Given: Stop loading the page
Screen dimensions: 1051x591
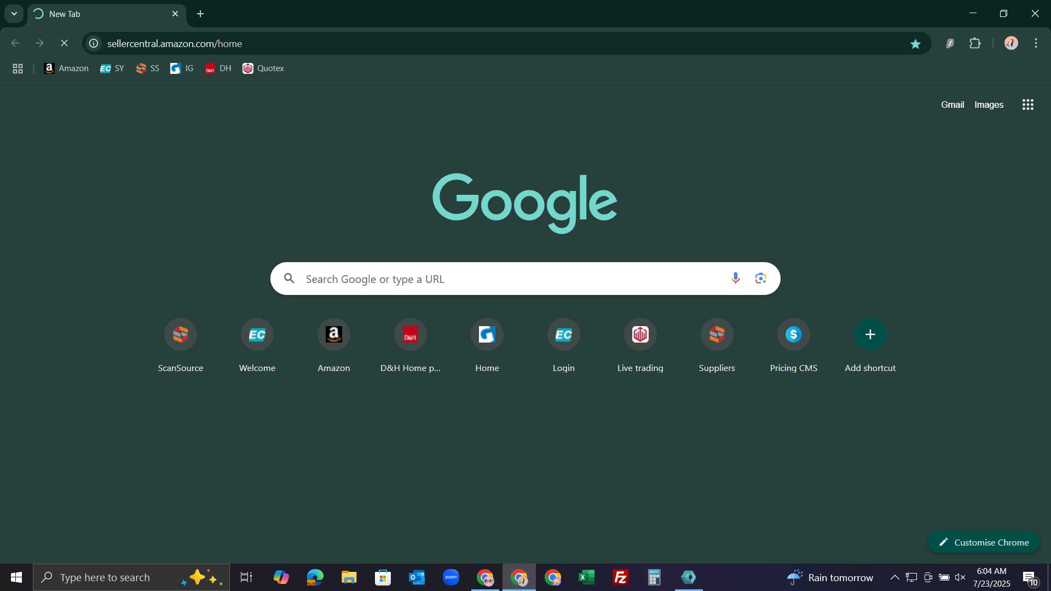Looking at the screenshot, I should click(64, 43).
